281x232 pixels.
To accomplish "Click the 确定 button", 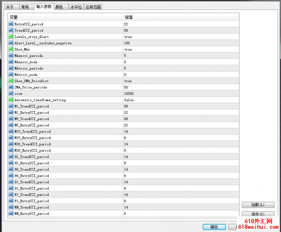I will (x=214, y=227).
